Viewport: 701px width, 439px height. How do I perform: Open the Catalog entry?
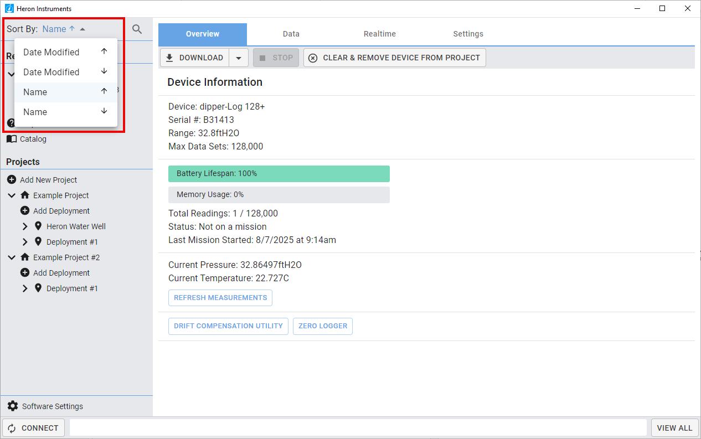point(33,139)
